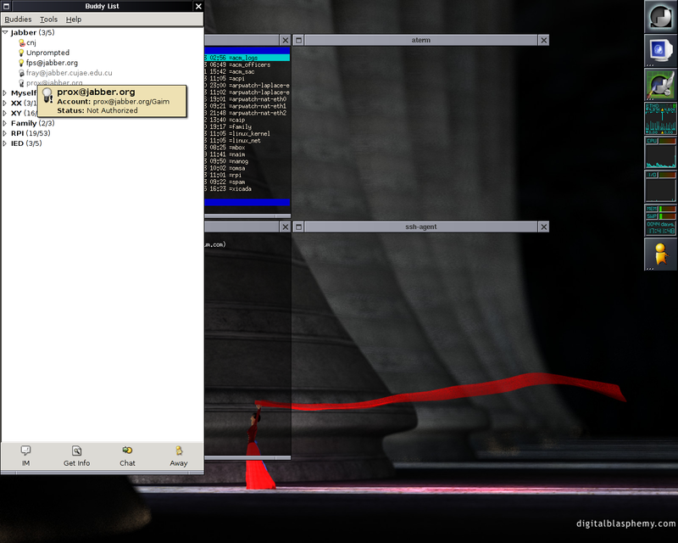
Task: Click the Get Info magnifier icon
Action: coord(76,451)
